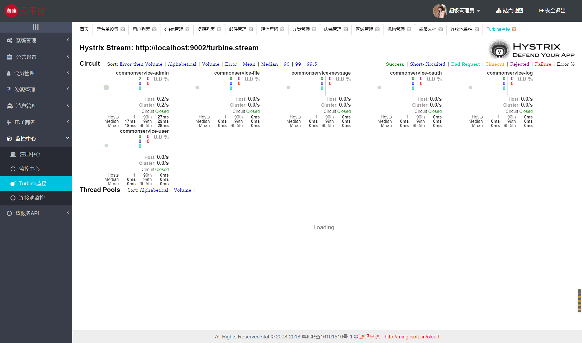Image resolution: width=582 pixels, height=343 pixels.
Task: Click the 消息管理 car icon
Action: tap(9, 106)
